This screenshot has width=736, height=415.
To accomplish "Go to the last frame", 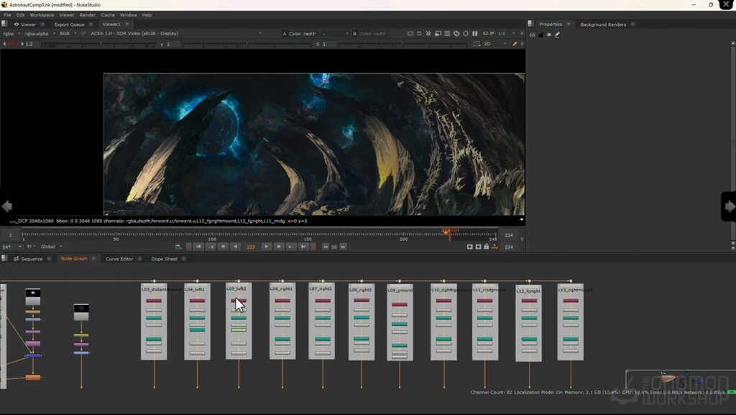I will pyautogui.click(x=303, y=247).
